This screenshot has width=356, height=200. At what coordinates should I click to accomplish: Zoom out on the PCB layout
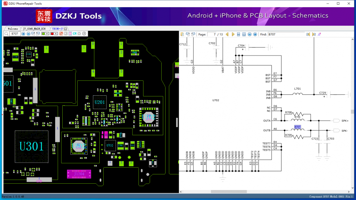tap(28, 34)
